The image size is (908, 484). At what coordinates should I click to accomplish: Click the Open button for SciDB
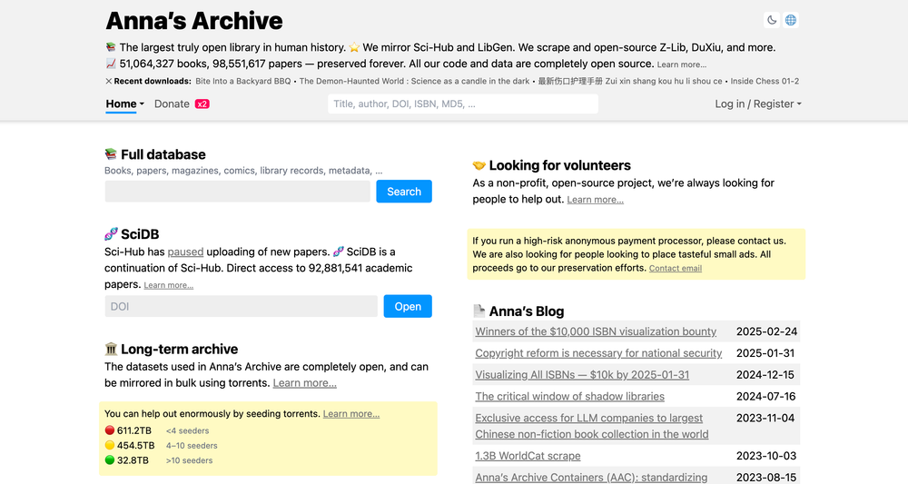pos(408,306)
